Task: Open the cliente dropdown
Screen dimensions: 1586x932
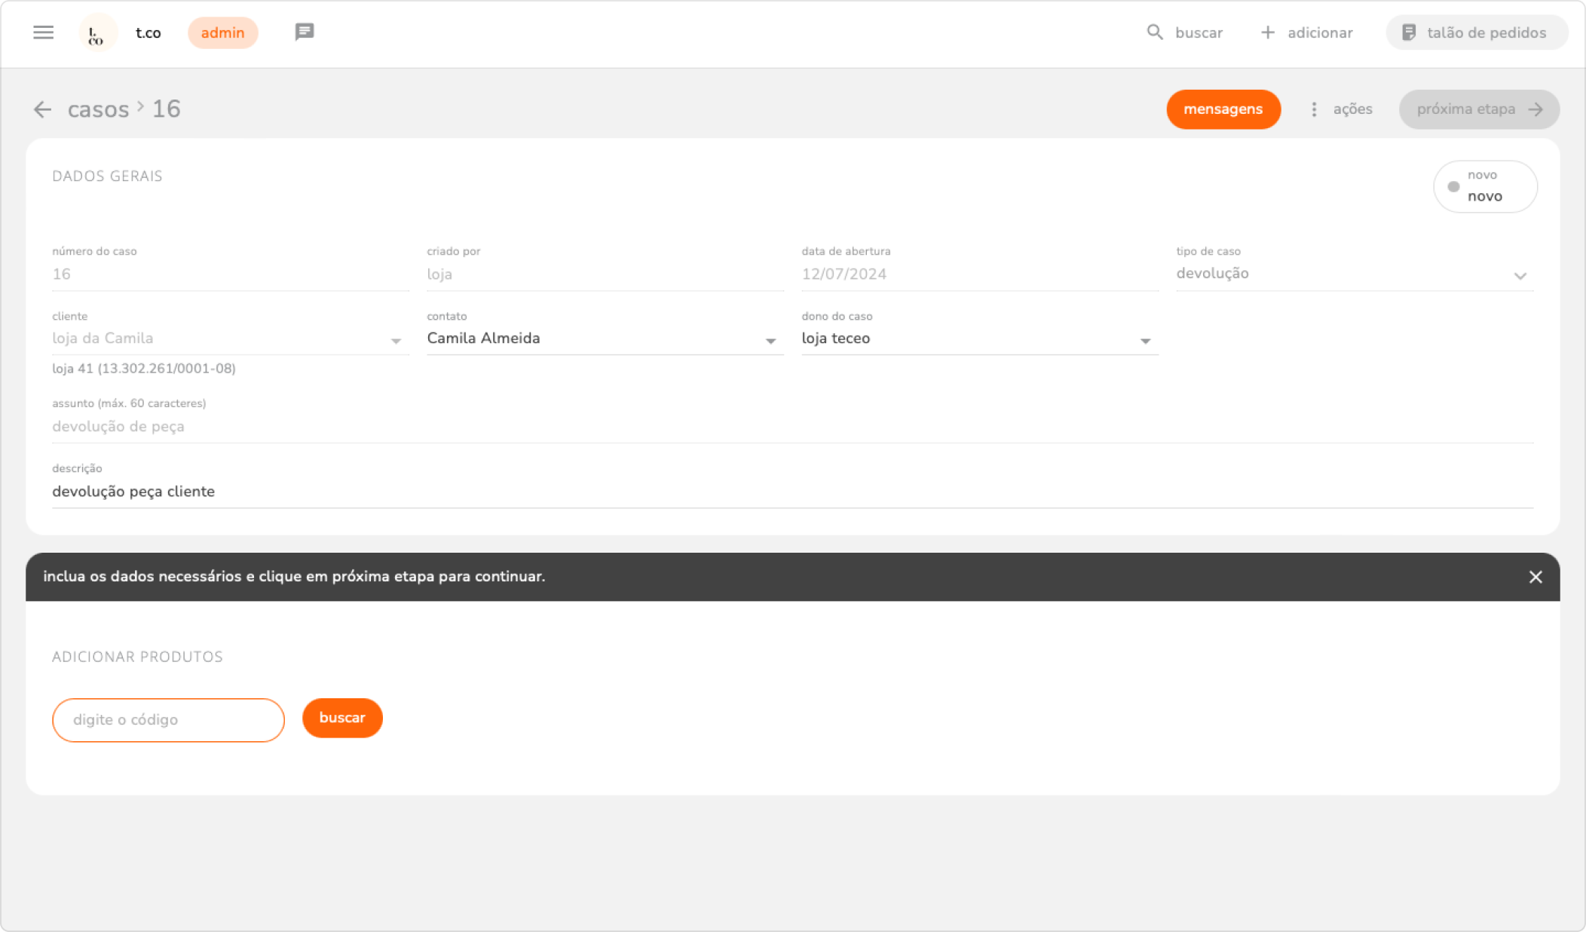Action: click(x=396, y=341)
